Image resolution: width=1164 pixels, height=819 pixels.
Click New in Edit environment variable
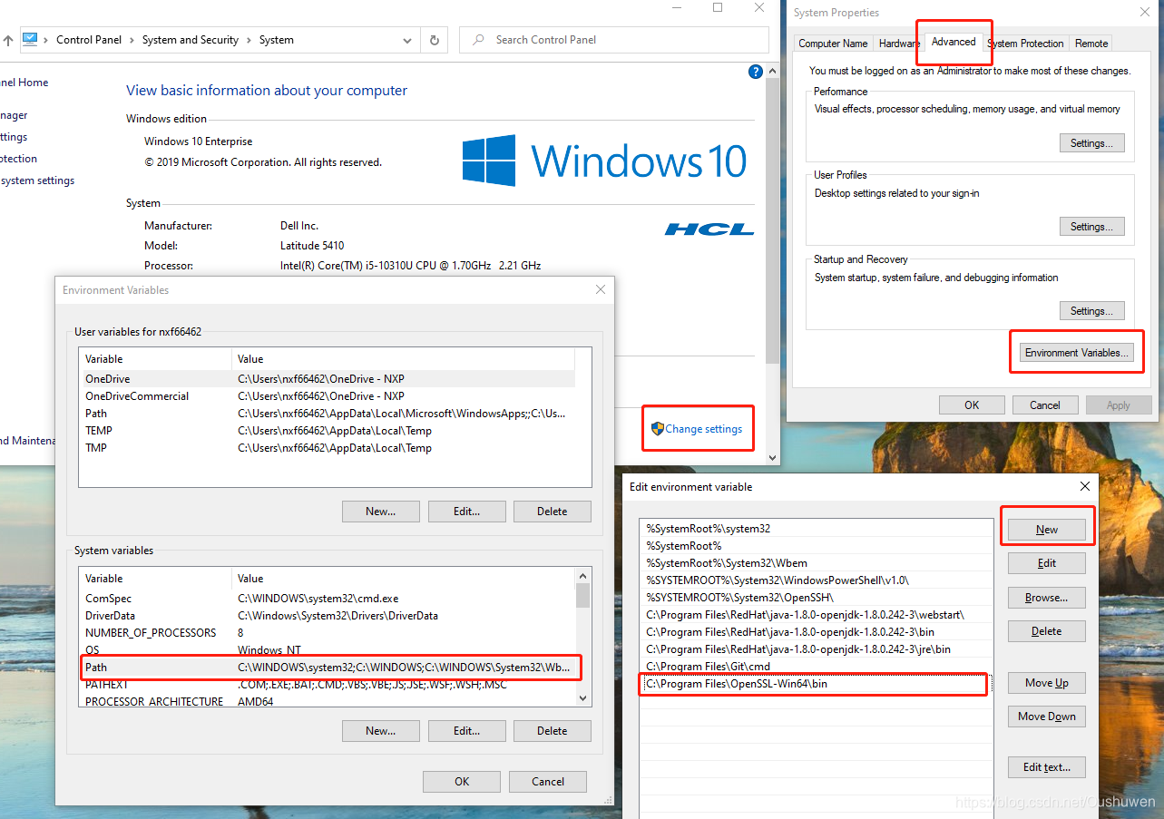tap(1047, 530)
